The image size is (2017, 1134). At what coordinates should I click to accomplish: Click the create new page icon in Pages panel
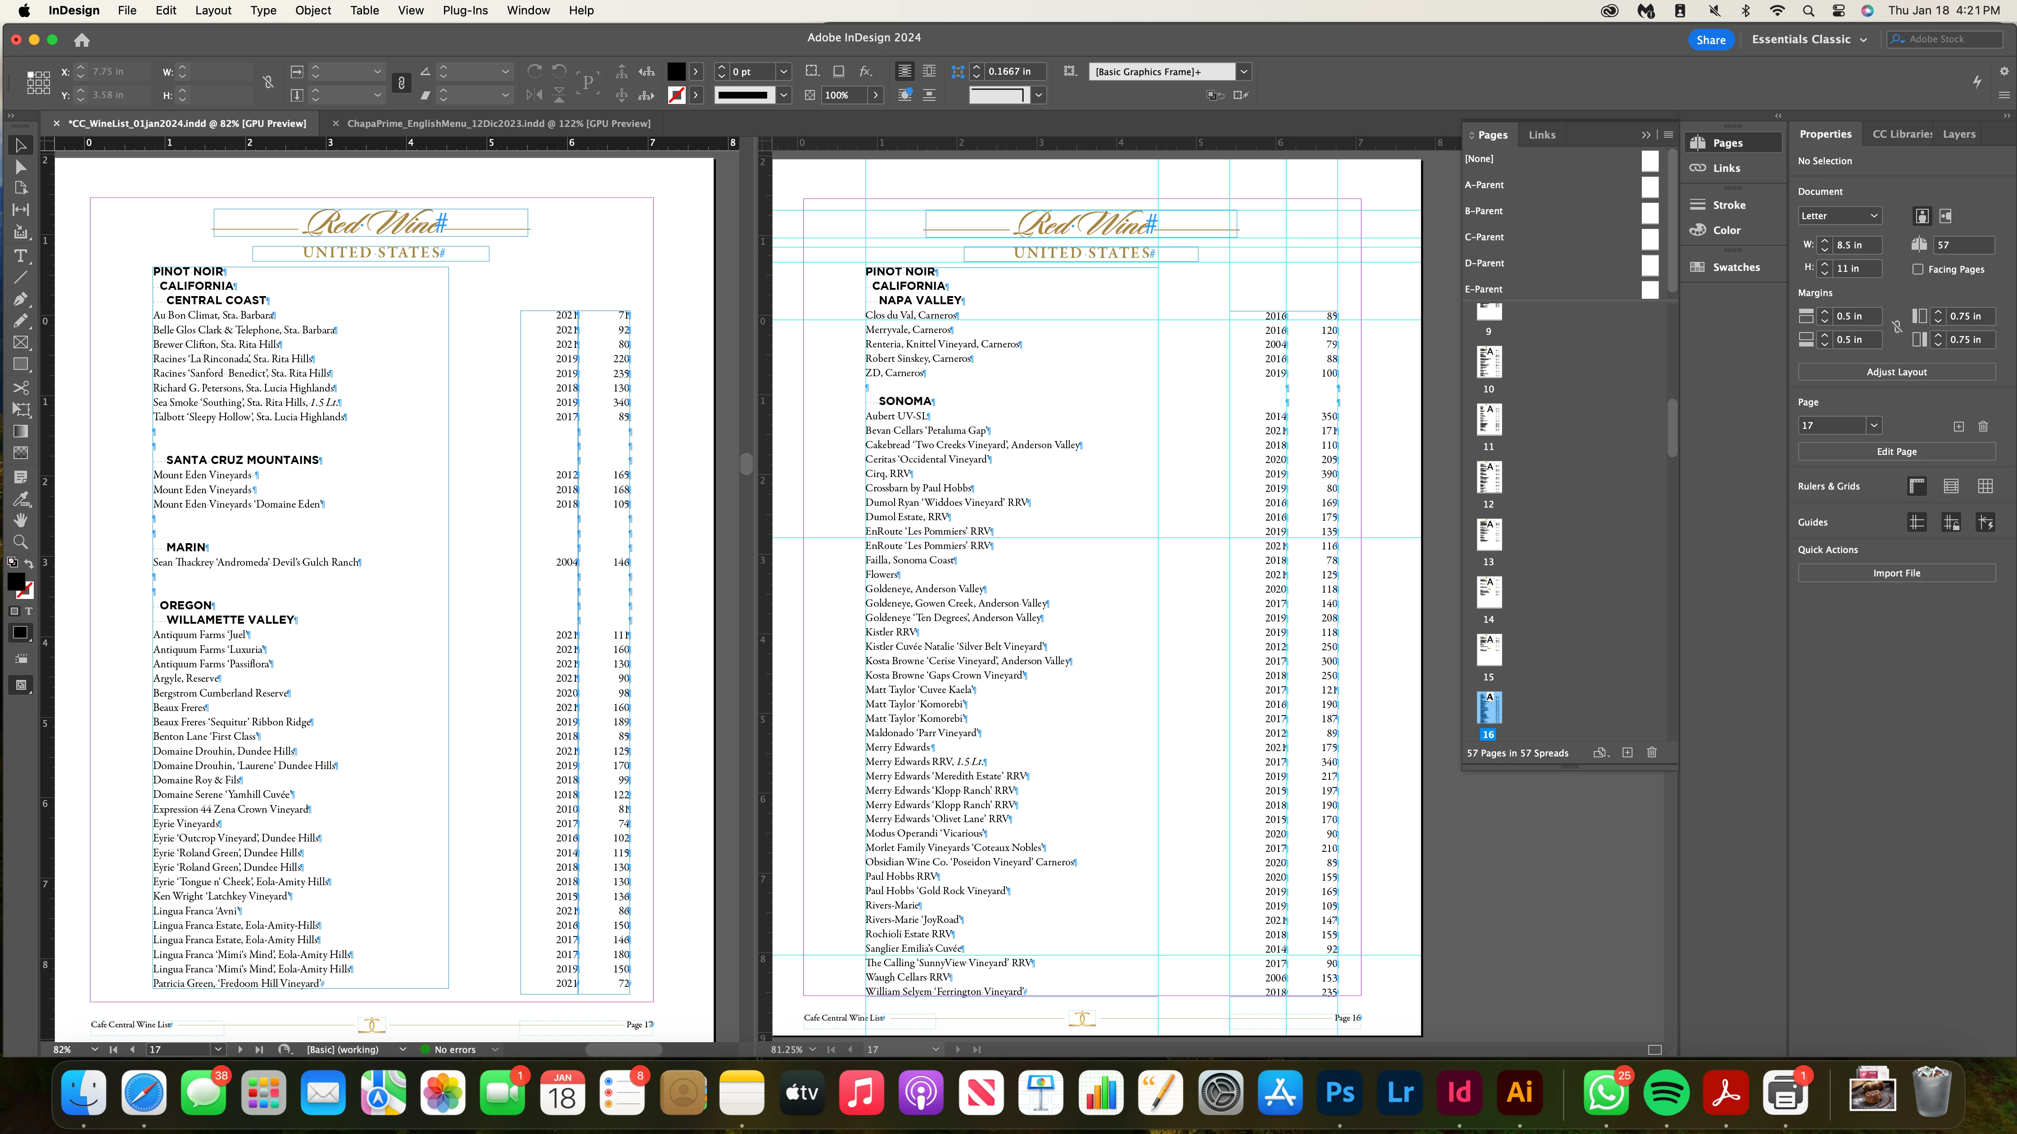(1628, 752)
